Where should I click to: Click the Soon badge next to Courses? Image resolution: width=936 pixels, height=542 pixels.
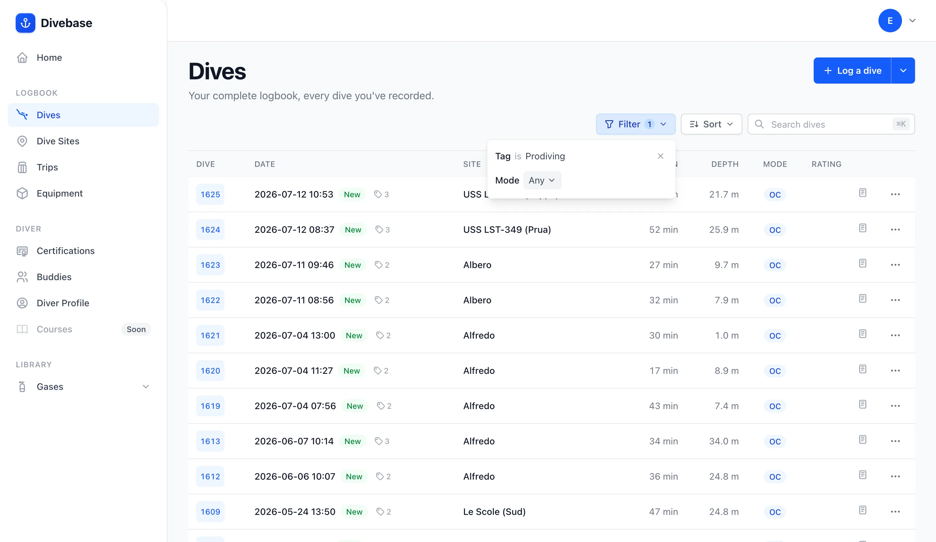(x=136, y=329)
